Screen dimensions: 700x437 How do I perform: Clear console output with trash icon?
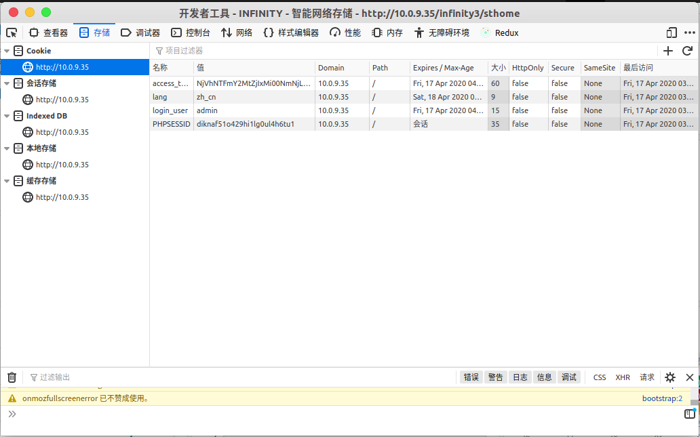12,377
